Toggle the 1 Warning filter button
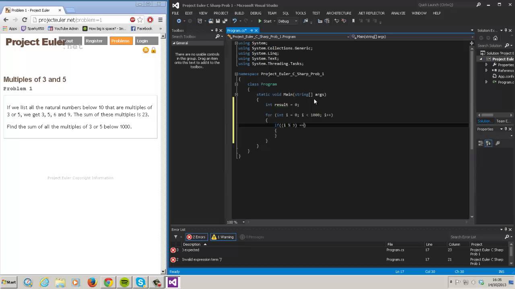This screenshot has height=289, width=515. point(223,237)
